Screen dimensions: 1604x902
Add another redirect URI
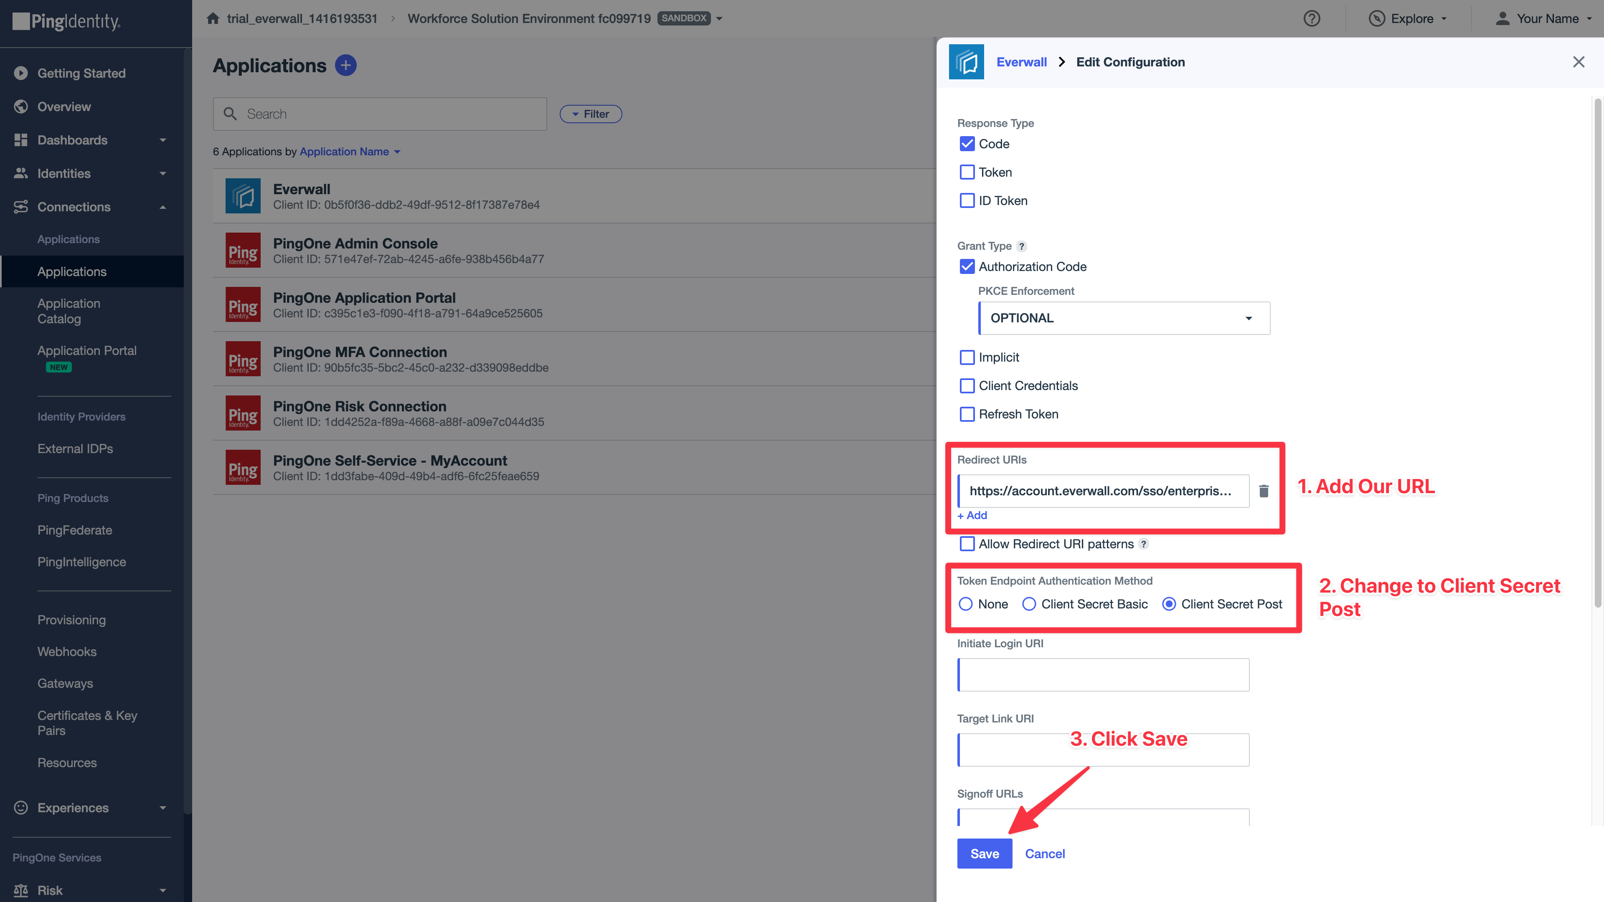click(x=972, y=515)
